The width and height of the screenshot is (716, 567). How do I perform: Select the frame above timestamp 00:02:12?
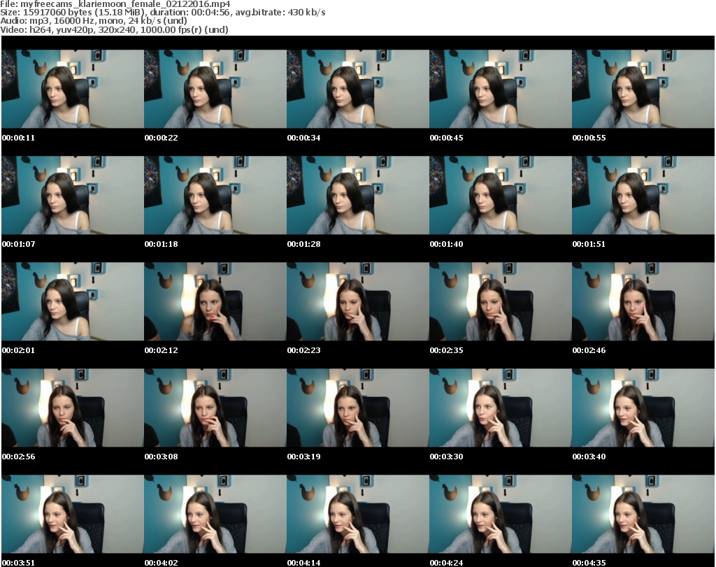tap(215, 301)
